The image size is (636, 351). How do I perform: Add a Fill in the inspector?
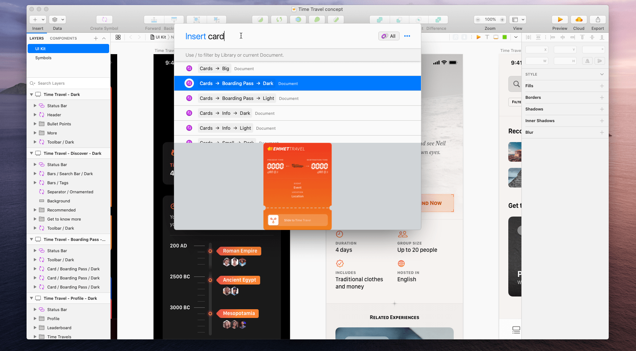602,86
